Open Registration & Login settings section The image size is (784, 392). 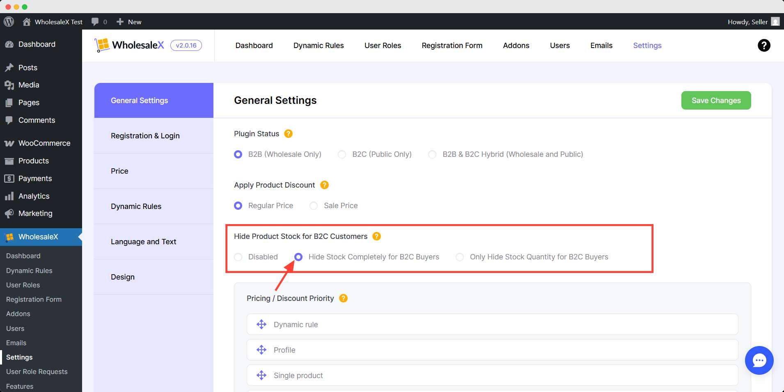point(154,136)
